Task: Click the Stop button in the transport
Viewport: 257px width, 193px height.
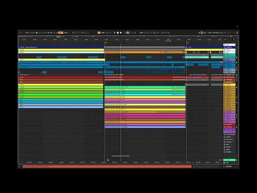Action: point(118,33)
